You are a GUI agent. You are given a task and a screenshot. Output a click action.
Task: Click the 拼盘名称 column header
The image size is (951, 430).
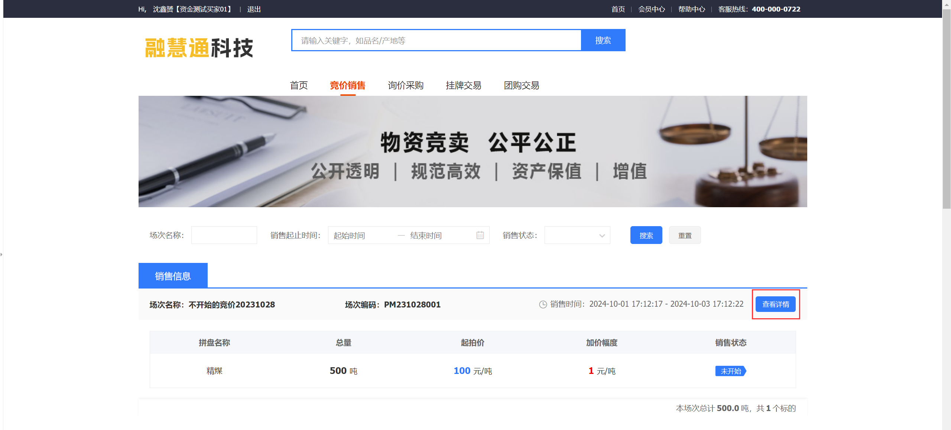coord(214,342)
